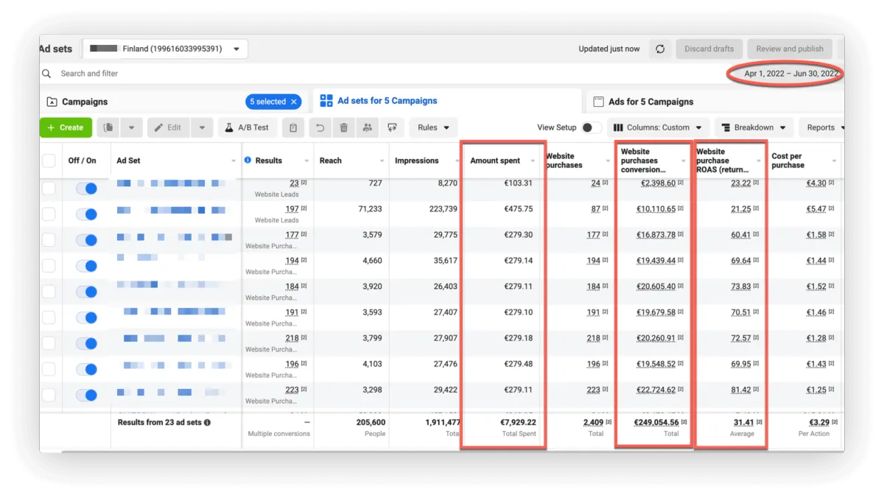The height and width of the screenshot is (498, 884).
Task: Click the 223 results value
Action: pyautogui.click(x=292, y=390)
